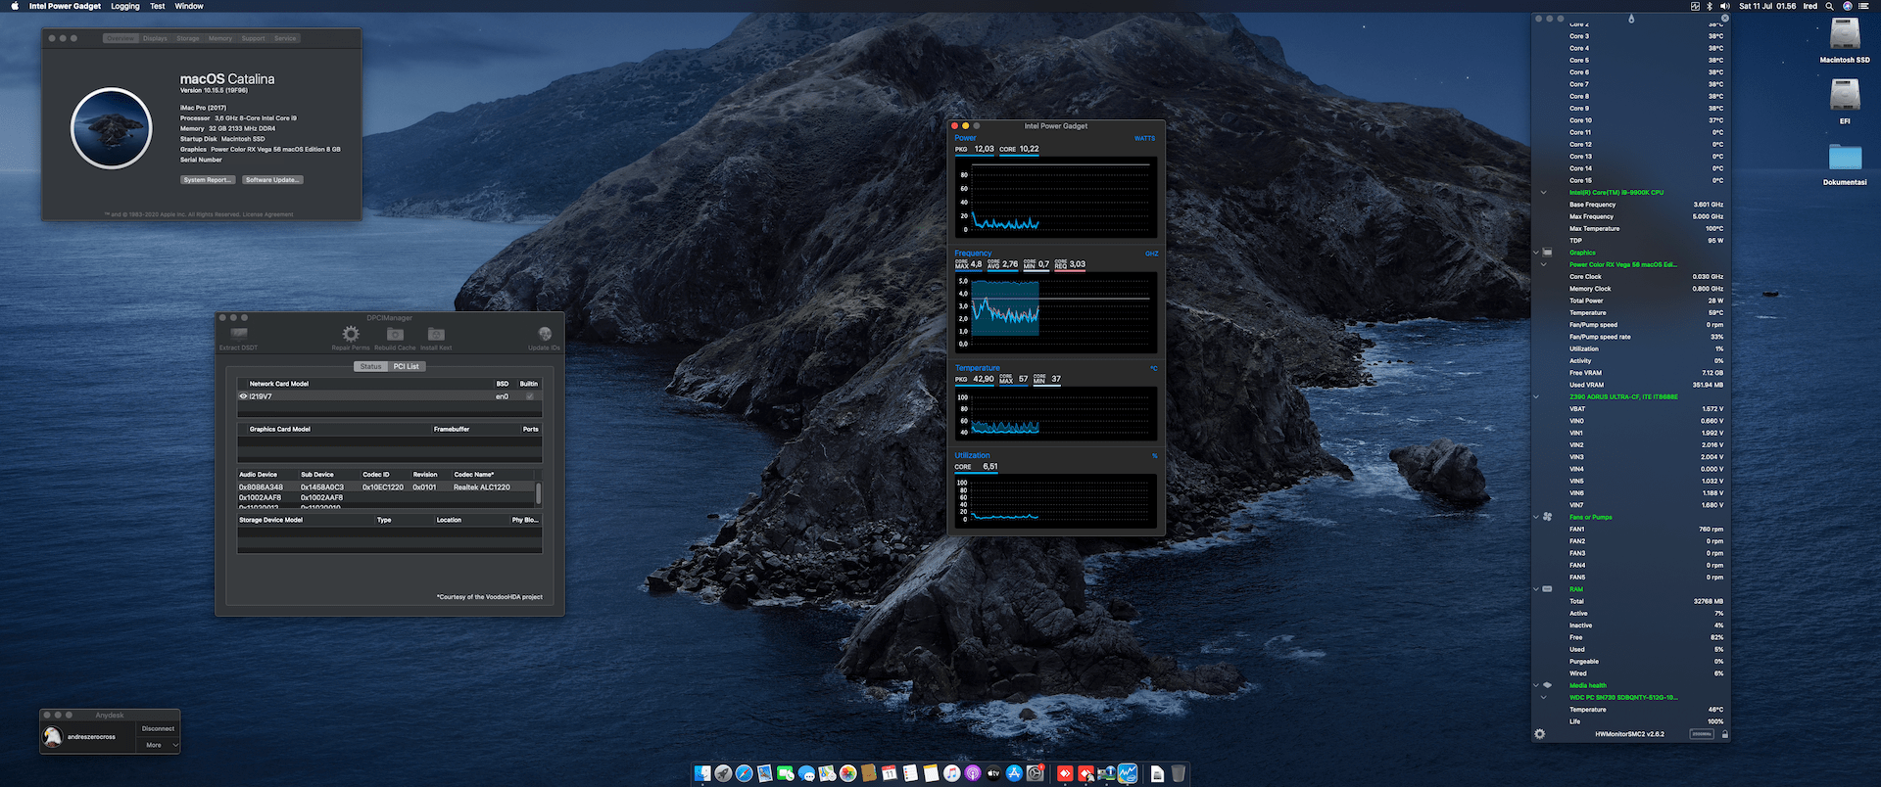Open the More dropdown in Anydesk
Screen dimensions: 1881x787
(160, 745)
